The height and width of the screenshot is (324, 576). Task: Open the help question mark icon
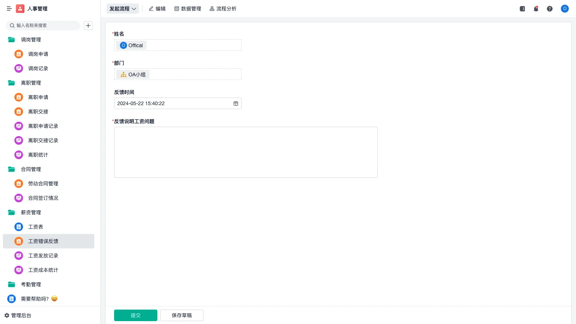[x=549, y=9]
